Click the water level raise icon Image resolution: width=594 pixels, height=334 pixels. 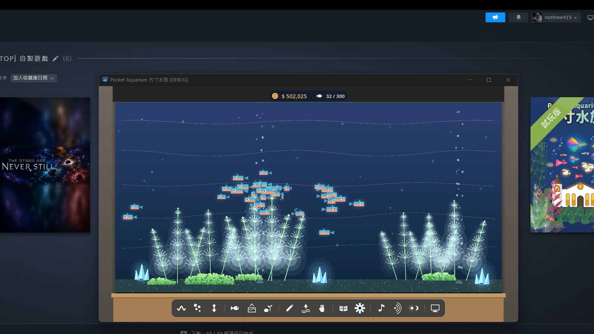click(306, 308)
